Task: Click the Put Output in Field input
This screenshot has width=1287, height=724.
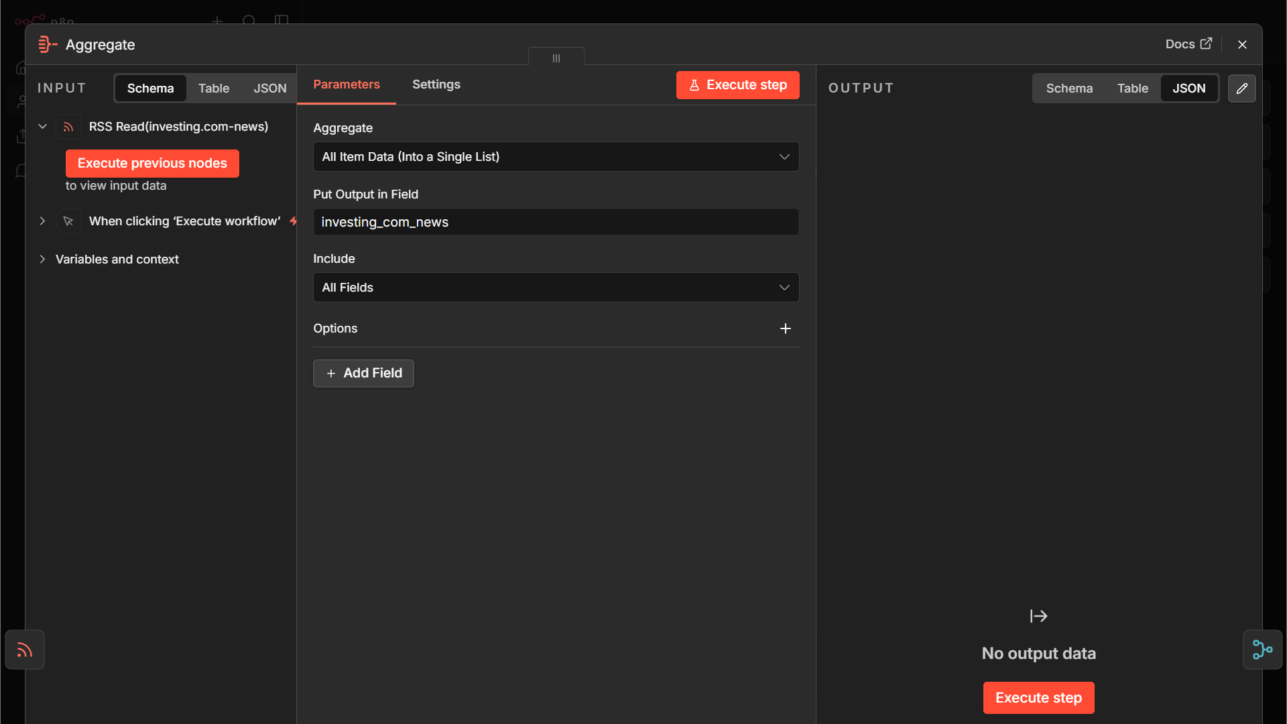Action: tap(556, 222)
